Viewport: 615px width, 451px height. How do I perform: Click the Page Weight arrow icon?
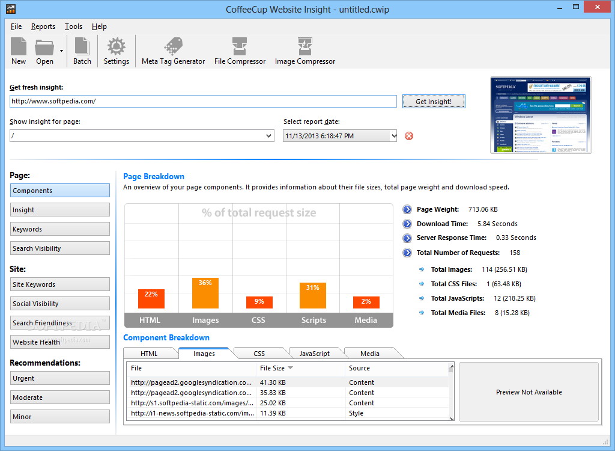click(407, 209)
